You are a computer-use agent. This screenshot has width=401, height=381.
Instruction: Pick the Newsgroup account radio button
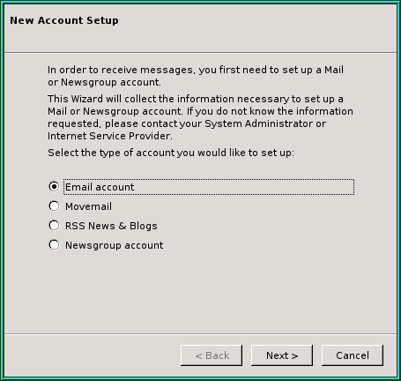click(54, 245)
